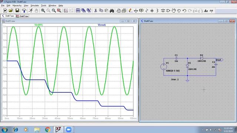
Task: Open the File menu
Action: point(3,6)
